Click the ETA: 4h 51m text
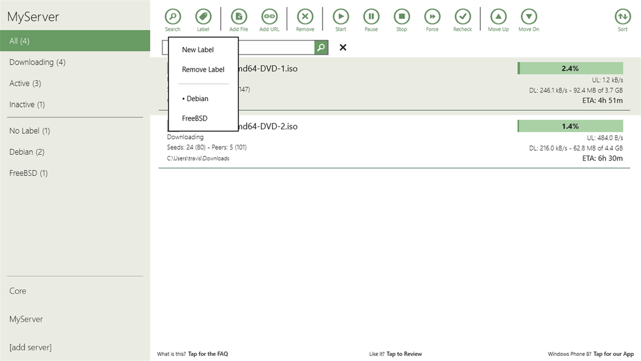The width and height of the screenshot is (641, 361). (603, 101)
